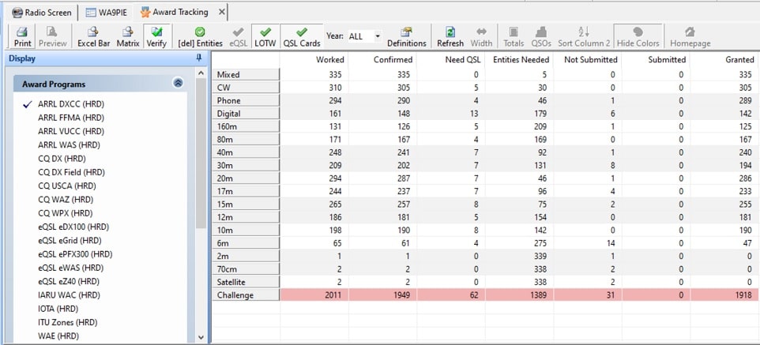Toggle QSL Cards confirmations
This screenshot has width=760, height=345.
pyautogui.click(x=302, y=37)
